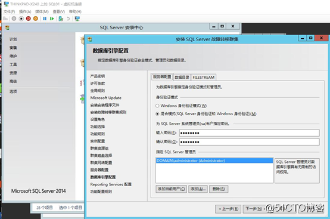
Task: Maximize the failover cluster setup wizard window
Action: [310, 38]
